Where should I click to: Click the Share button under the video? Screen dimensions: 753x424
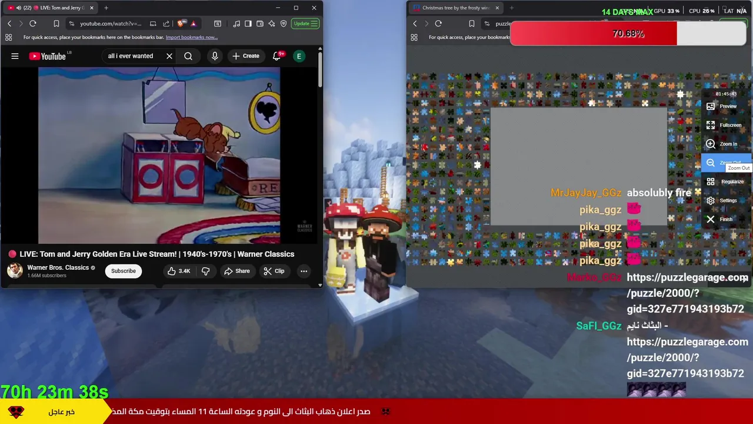pos(236,271)
